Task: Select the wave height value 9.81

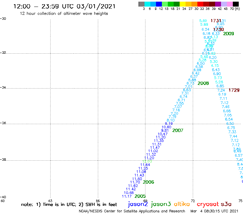Action: pos(165,130)
